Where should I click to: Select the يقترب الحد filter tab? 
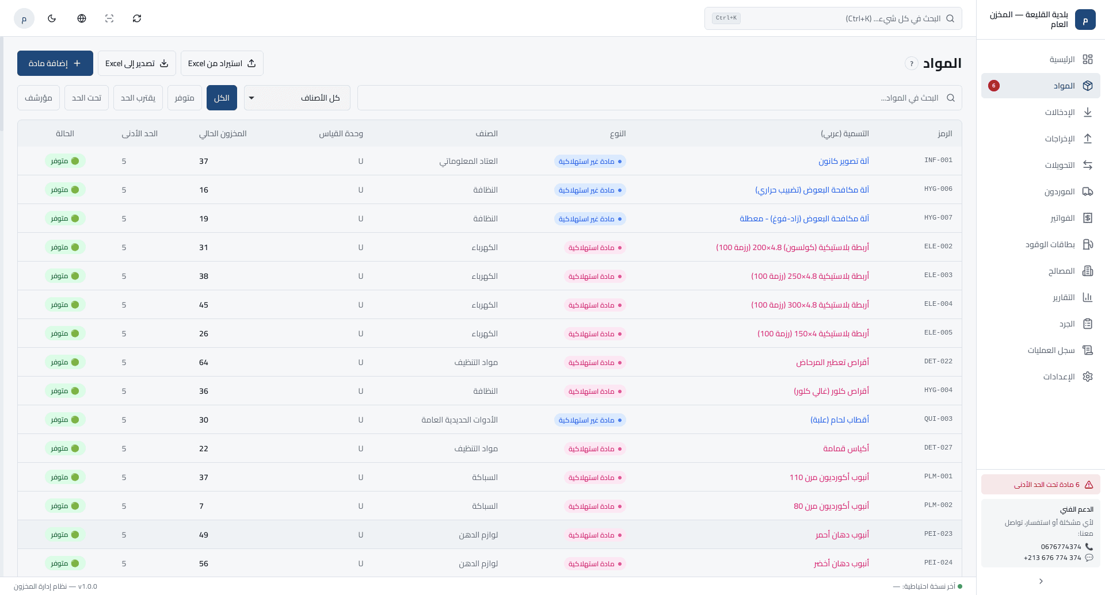[138, 98]
